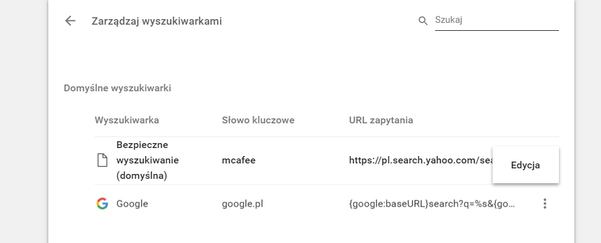The width and height of the screenshot is (601, 243).
Task: Click the Google logo icon
Action: point(102,204)
